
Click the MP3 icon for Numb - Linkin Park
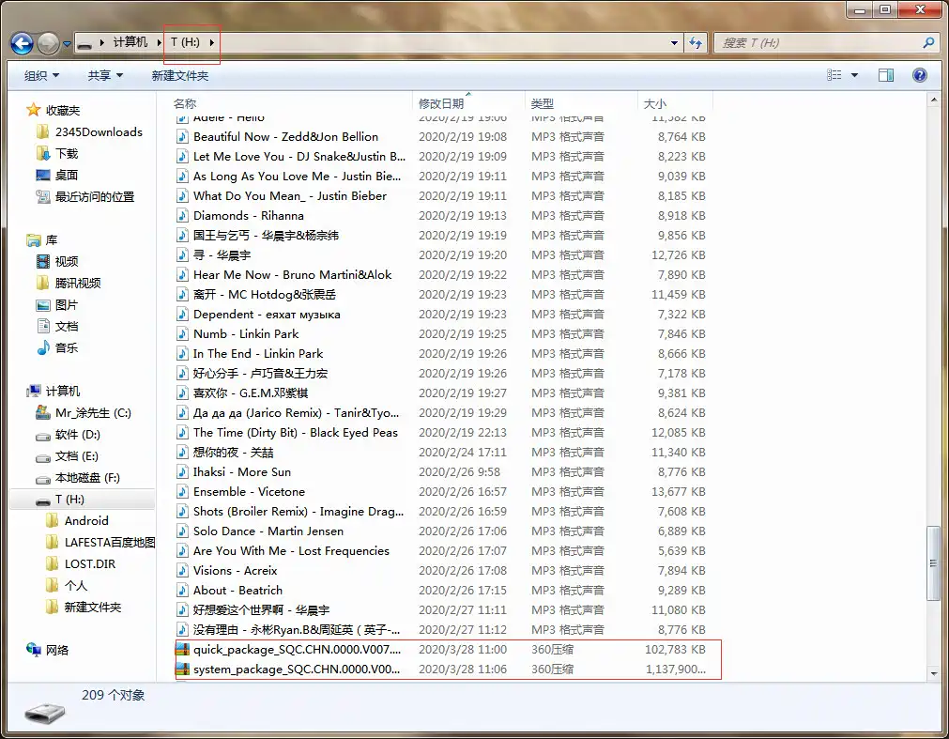183,334
